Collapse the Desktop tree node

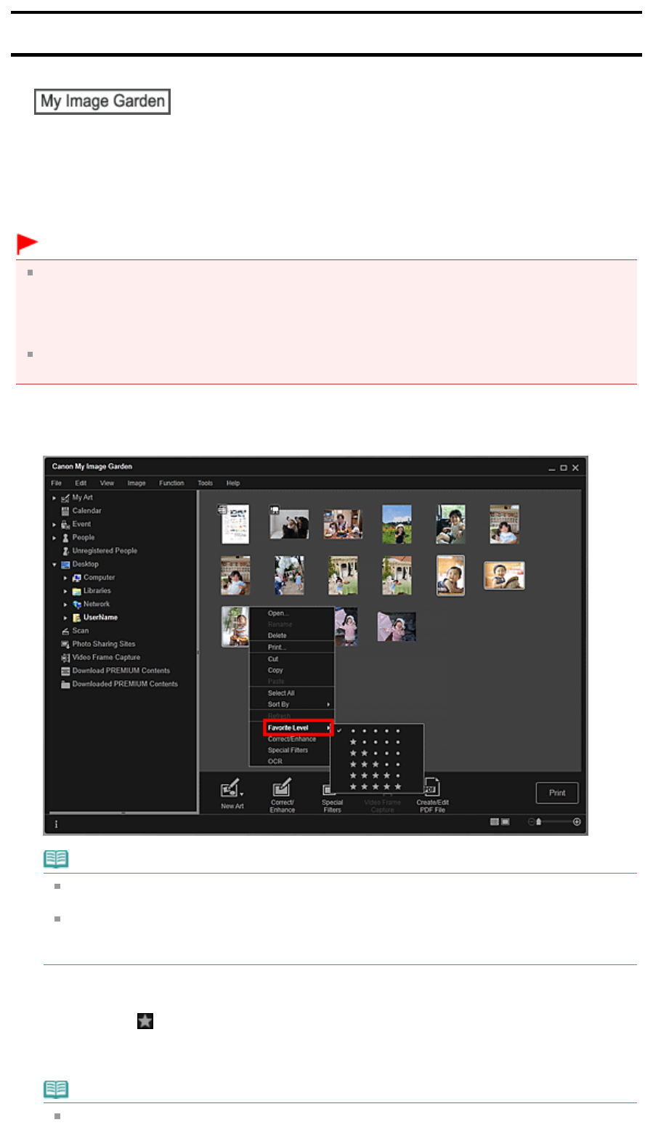click(x=54, y=565)
